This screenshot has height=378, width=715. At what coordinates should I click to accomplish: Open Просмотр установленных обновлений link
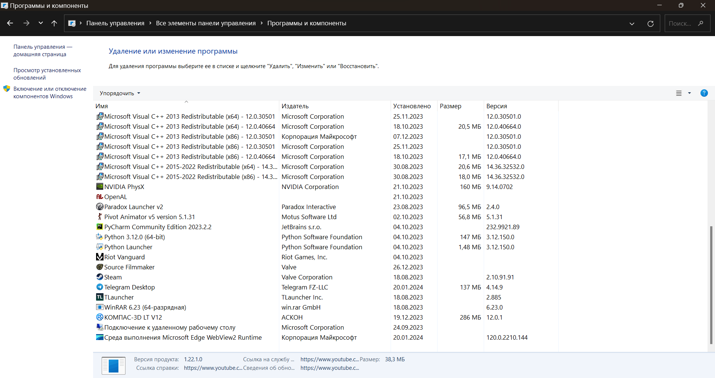pyautogui.click(x=47, y=74)
